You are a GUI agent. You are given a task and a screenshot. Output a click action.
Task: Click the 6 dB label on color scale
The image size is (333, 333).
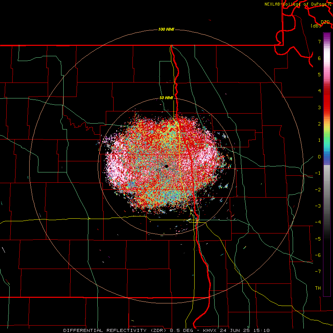[x=319, y=58]
